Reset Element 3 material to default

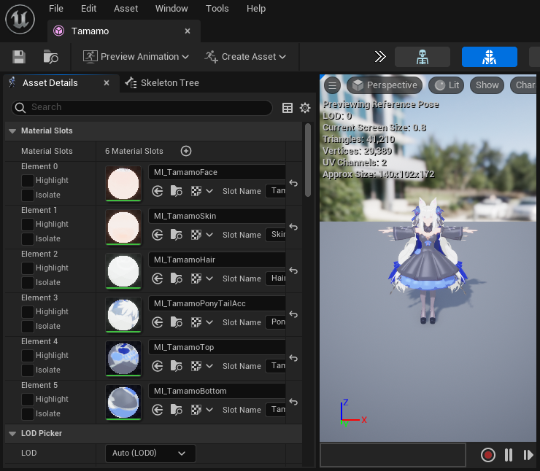pos(293,314)
